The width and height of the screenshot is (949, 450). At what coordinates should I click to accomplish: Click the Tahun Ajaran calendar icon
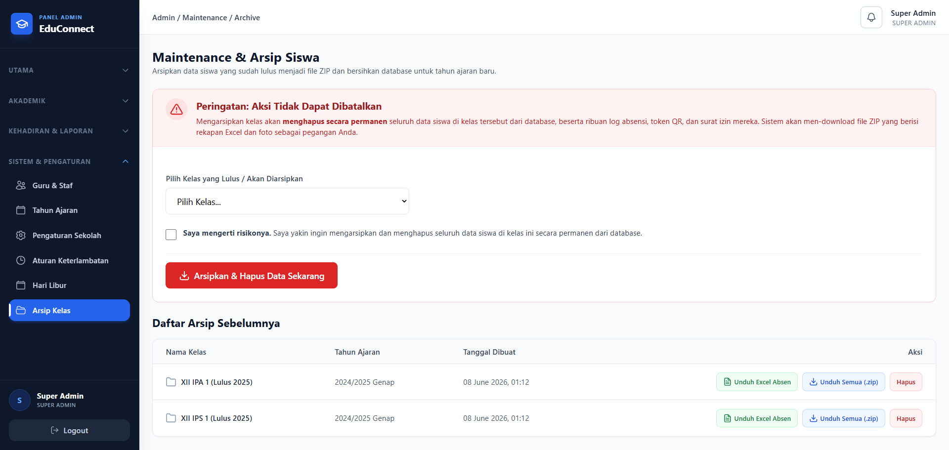pos(21,210)
